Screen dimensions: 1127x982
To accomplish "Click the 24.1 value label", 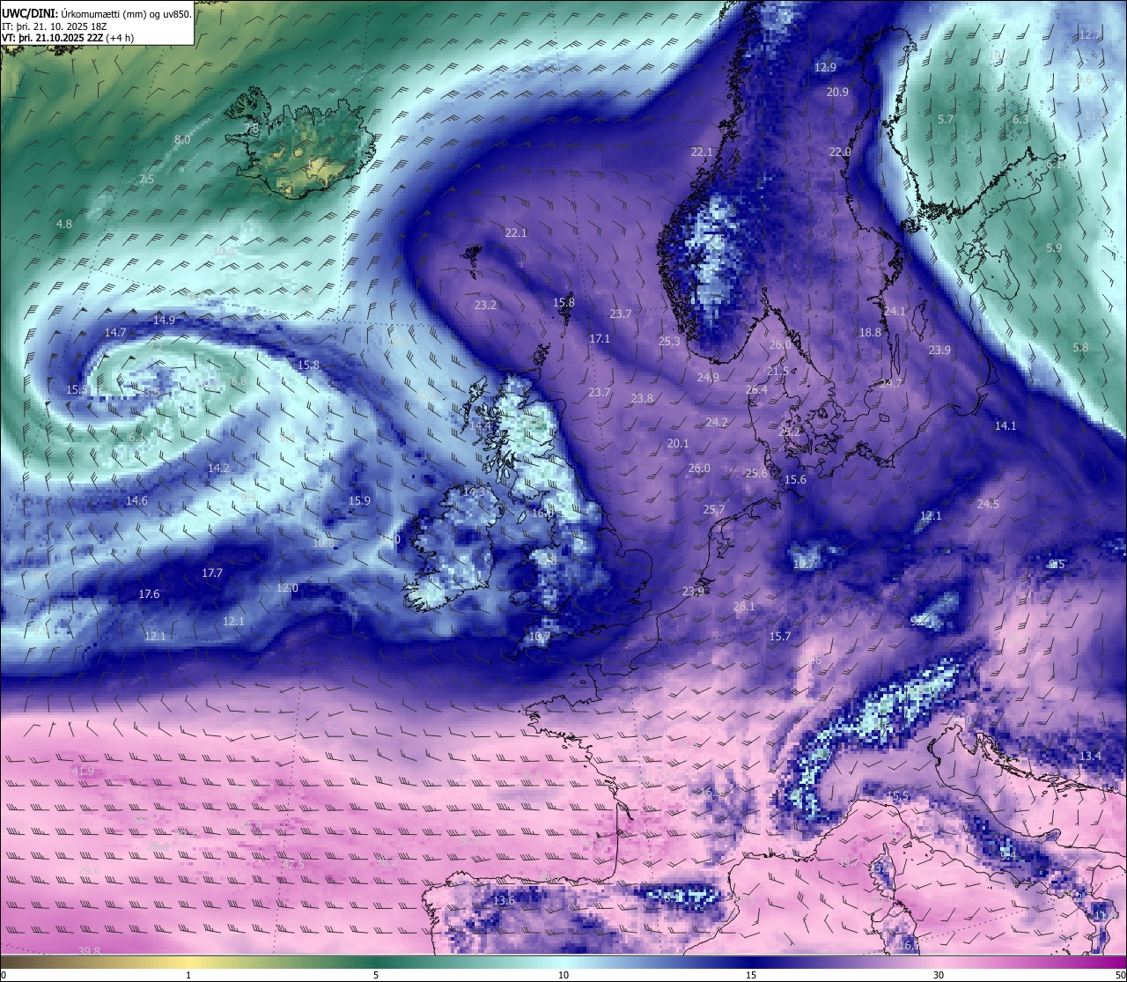I will click(895, 312).
